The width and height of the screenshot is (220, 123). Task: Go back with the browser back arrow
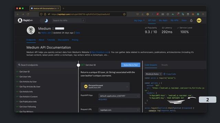coord(18,14)
